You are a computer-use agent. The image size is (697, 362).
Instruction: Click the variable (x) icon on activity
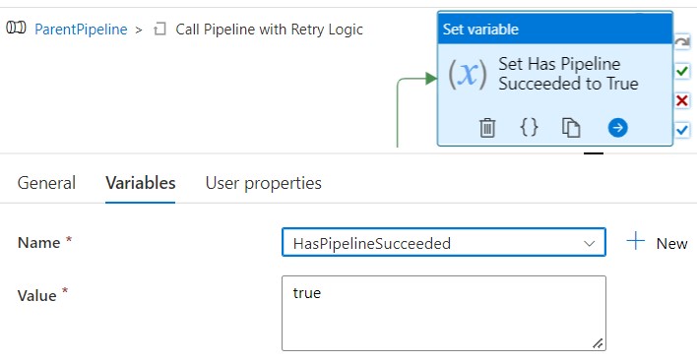pos(468,74)
